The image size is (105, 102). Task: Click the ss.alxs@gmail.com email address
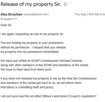pyautogui.click(x=36, y=14)
